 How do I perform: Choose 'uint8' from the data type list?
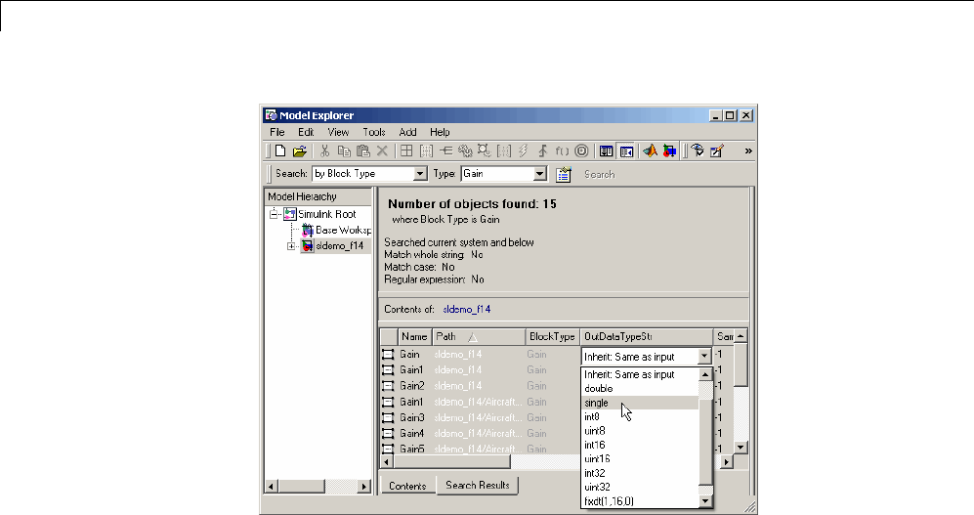(x=640, y=431)
